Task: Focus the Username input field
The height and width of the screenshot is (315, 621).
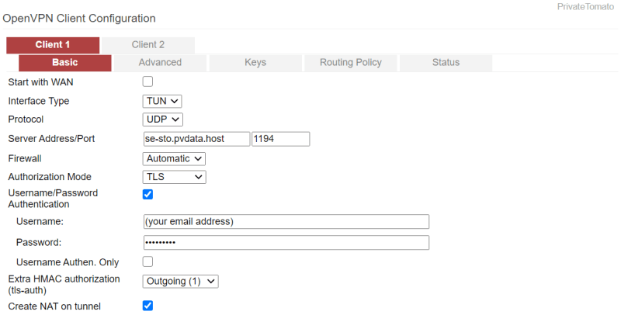Action: click(286, 221)
